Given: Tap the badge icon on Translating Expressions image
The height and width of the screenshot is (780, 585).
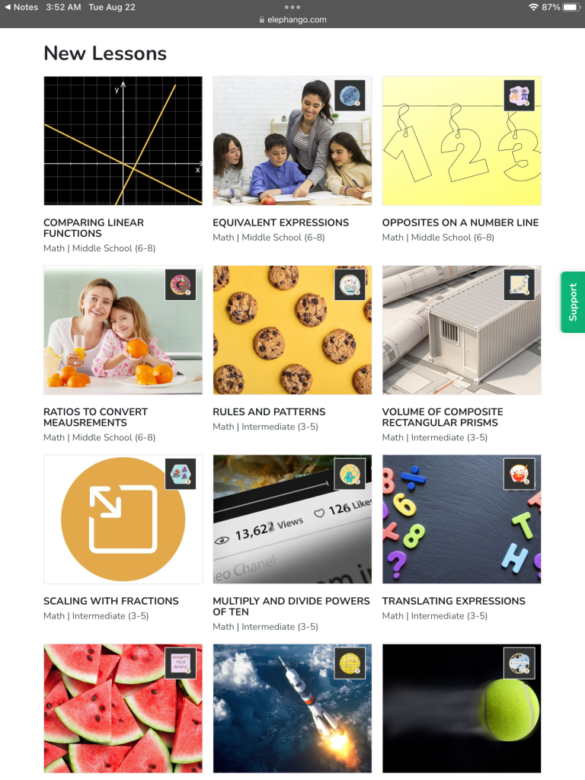Looking at the screenshot, I should pos(519,474).
